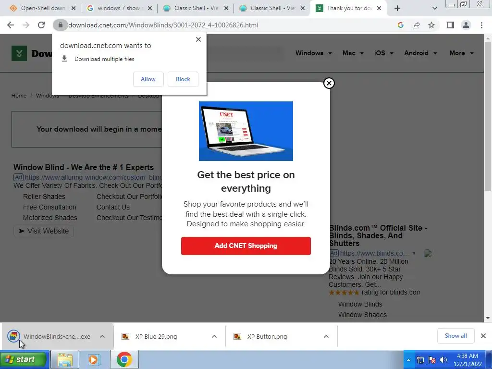Open the Action Center flag icon
Viewport: 492px width, 369px height.
[432, 360]
